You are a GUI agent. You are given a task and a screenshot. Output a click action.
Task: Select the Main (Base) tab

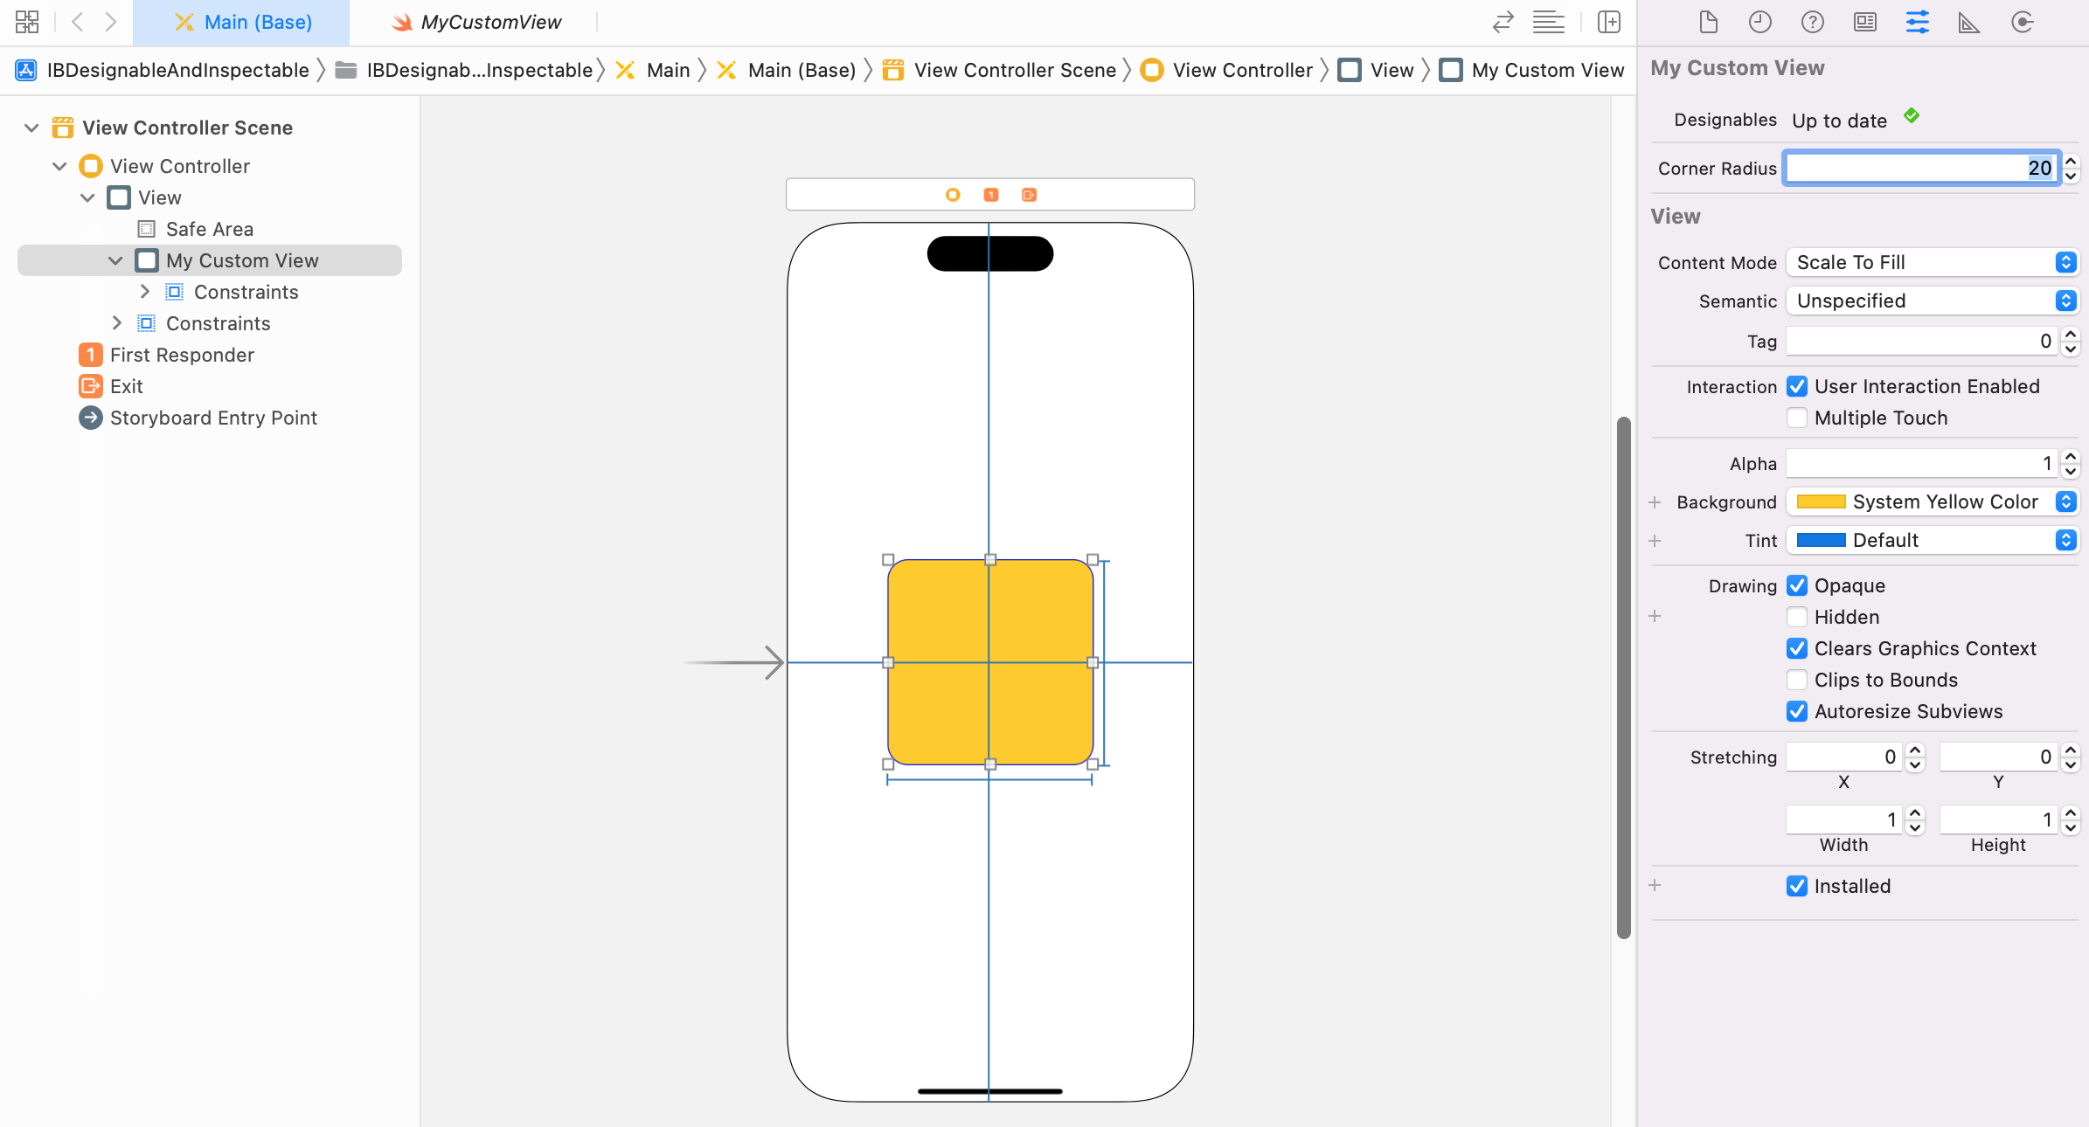[x=243, y=22]
